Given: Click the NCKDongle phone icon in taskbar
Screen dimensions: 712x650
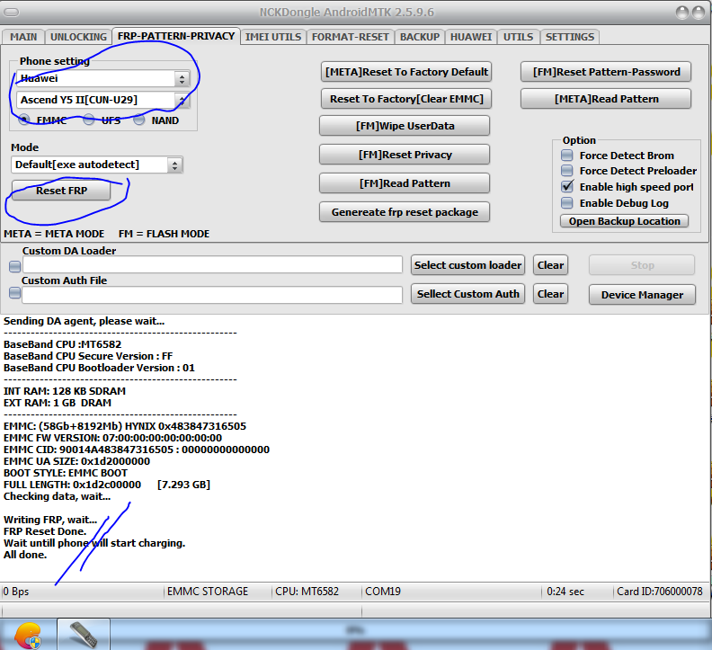Looking at the screenshot, I should [84, 634].
